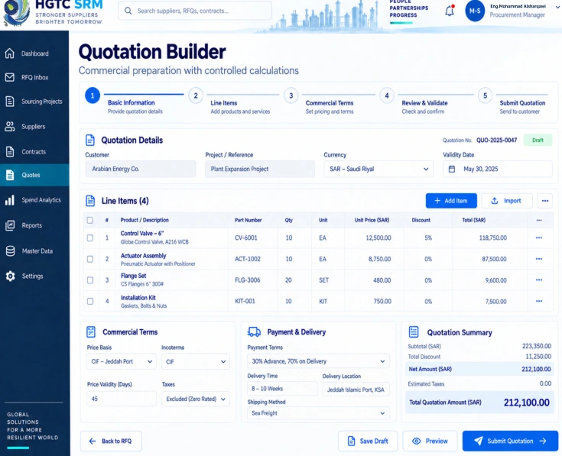Click part number CV-6001
562x456 pixels.
point(246,238)
